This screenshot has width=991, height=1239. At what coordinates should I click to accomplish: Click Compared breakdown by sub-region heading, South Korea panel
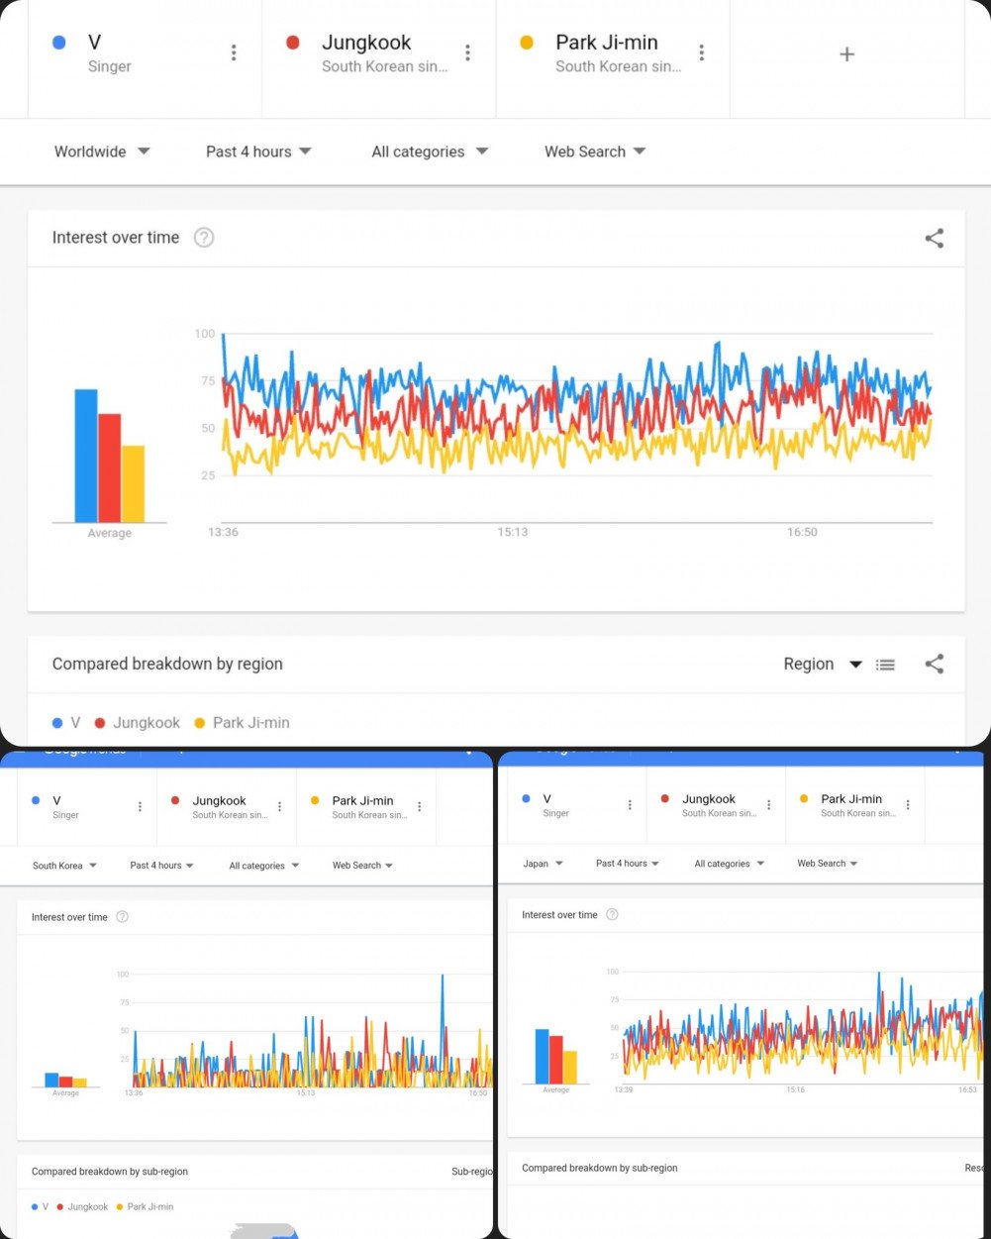110,1172
